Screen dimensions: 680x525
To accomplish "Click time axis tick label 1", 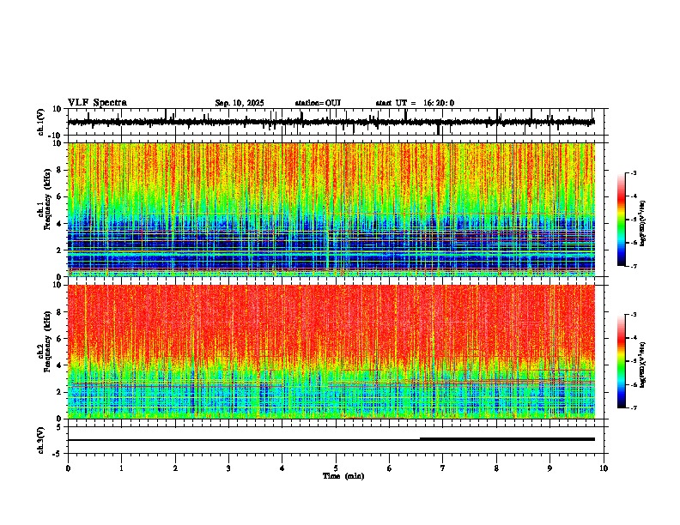I will 121,468.
